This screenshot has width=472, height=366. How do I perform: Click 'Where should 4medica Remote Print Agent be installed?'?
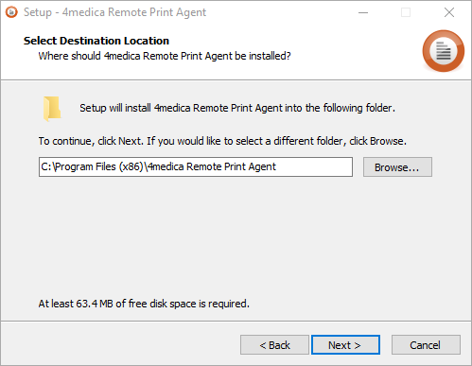click(165, 56)
